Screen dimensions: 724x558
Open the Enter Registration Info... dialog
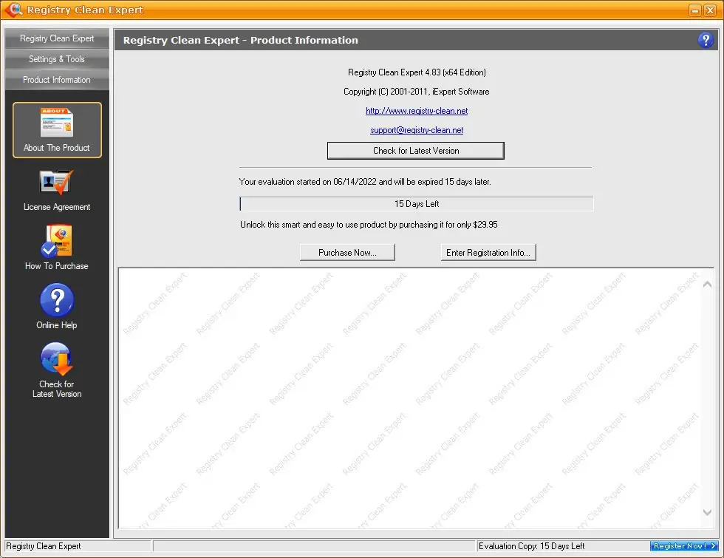(x=488, y=253)
